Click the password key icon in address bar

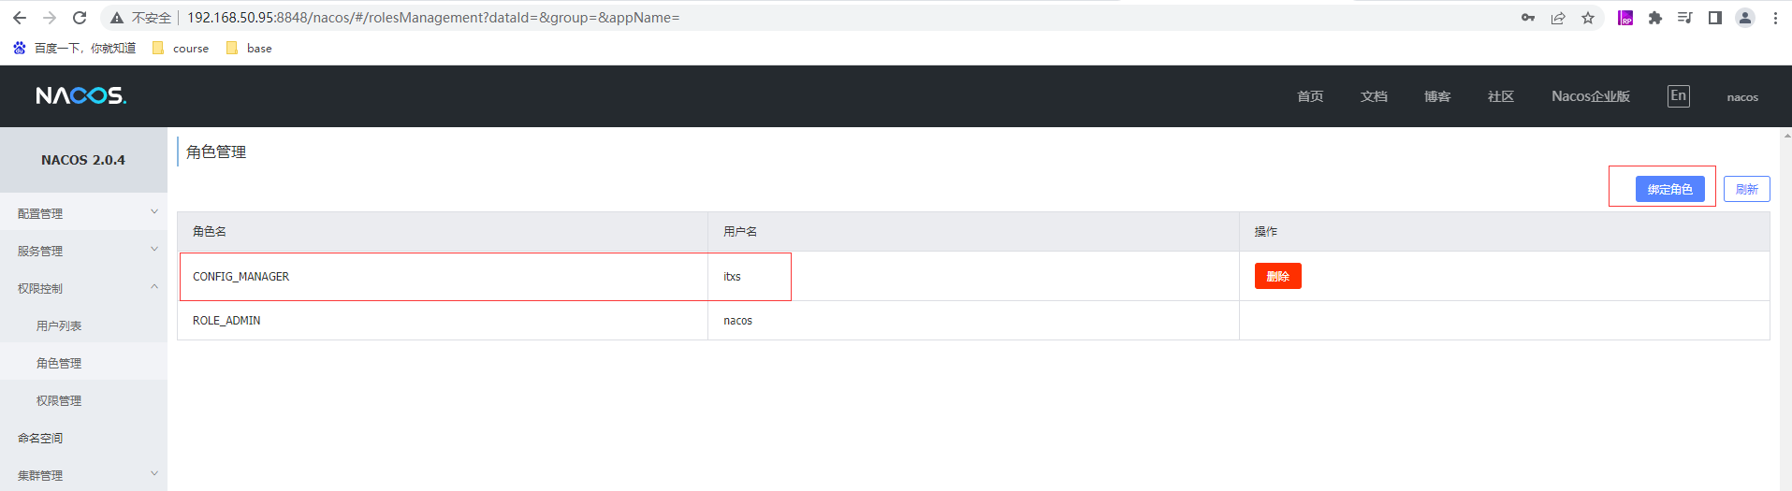[x=1528, y=18]
